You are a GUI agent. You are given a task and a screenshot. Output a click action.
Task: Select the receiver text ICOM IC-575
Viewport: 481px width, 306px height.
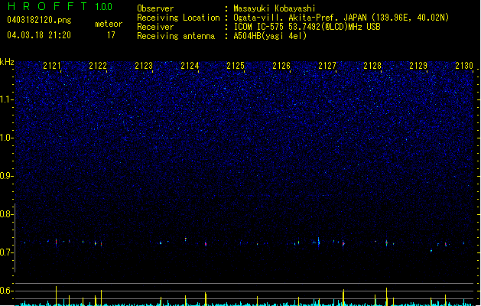pyautogui.click(x=259, y=27)
